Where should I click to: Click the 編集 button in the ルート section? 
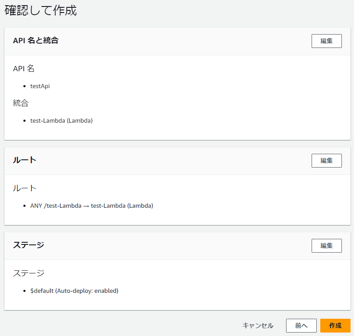pos(326,160)
